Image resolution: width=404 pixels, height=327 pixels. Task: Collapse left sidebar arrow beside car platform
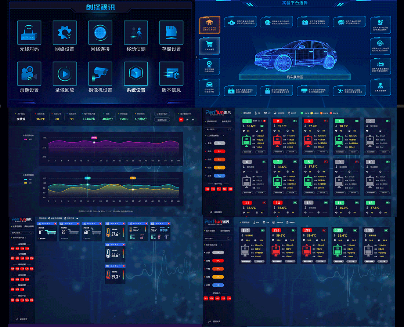(x=196, y=57)
